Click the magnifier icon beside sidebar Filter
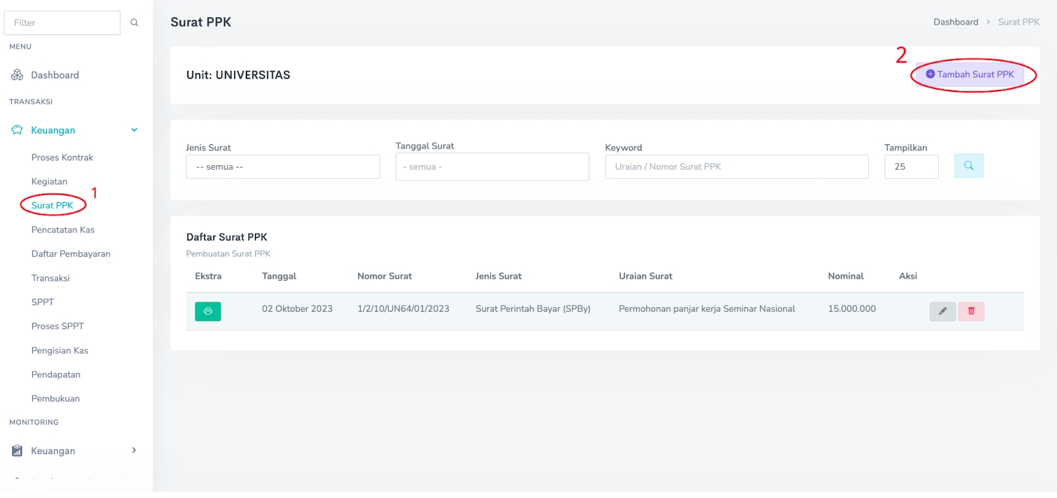Image resolution: width=1057 pixels, height=498 pixels. click(x=134, y=22)
